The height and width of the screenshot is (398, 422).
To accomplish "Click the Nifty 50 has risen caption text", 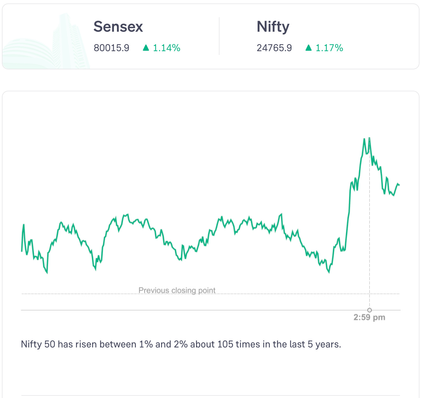I will click(x=181, y=344).
